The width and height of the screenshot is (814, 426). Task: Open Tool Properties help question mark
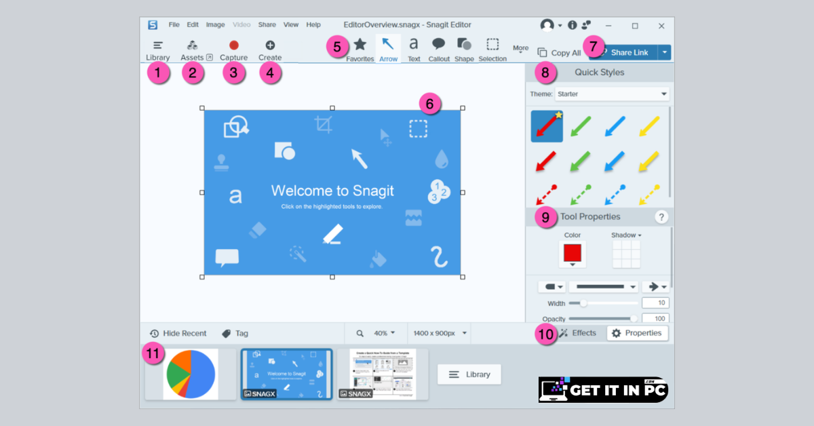tap(662, 217)
